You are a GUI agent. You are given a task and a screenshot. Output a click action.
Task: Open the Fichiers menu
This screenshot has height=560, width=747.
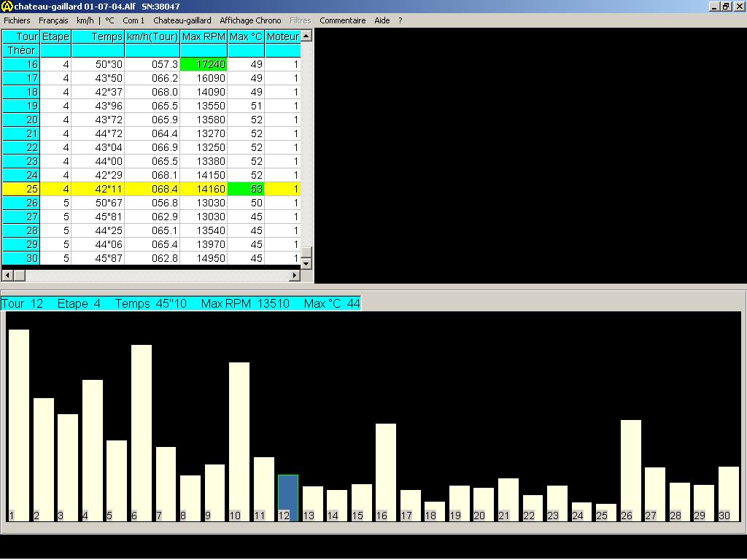coord(17,20)
